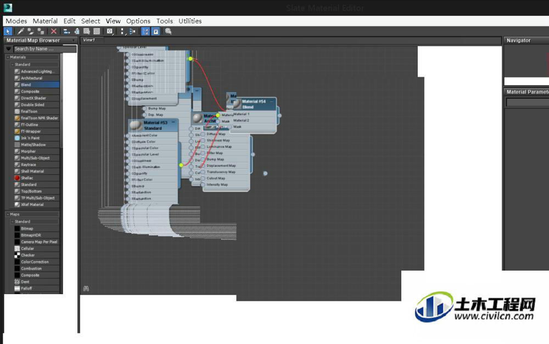Delete Selected with red X icon
549x344 pixels.
(x=54, y=31)
